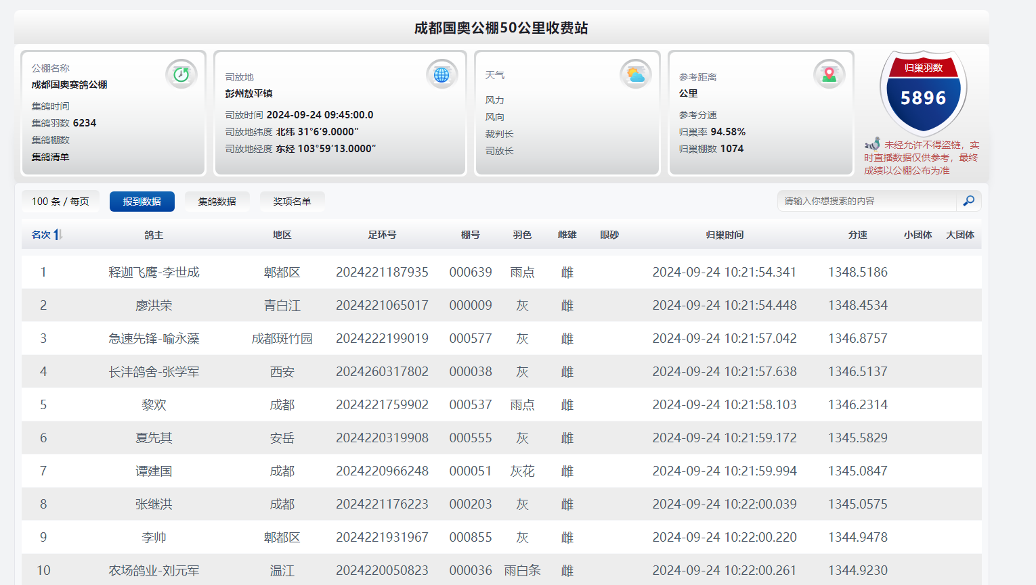Open the 集鸽清单 link
Screen dimensions: 1036x585
click(50, 157)
